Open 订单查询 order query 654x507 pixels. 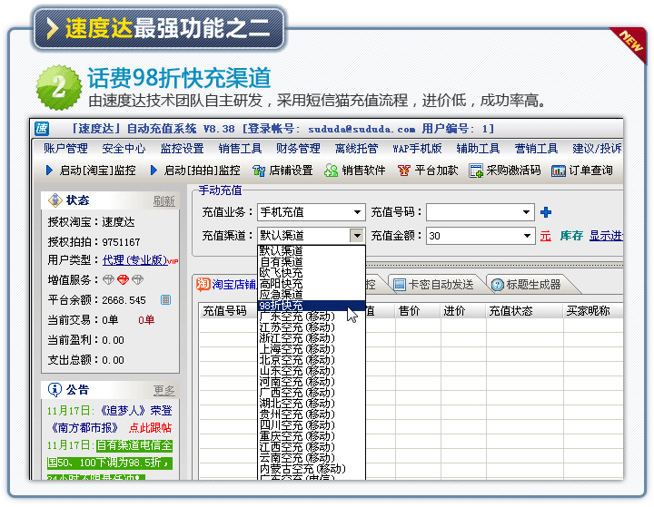pyautogui.click(x=582, y=170)
